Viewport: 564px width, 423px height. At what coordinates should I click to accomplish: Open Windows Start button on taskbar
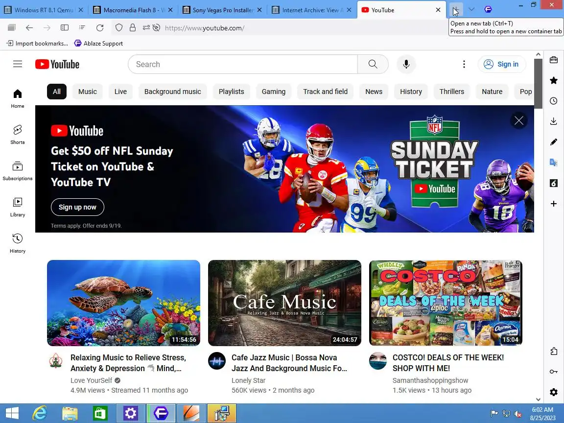point(12,413)
